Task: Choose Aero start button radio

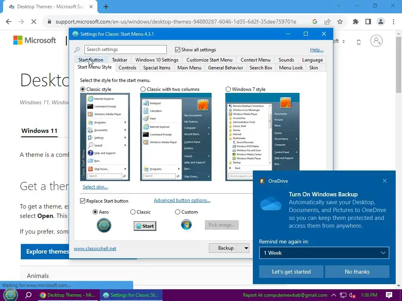Action: pyautogui.click(x=95, y=212)
